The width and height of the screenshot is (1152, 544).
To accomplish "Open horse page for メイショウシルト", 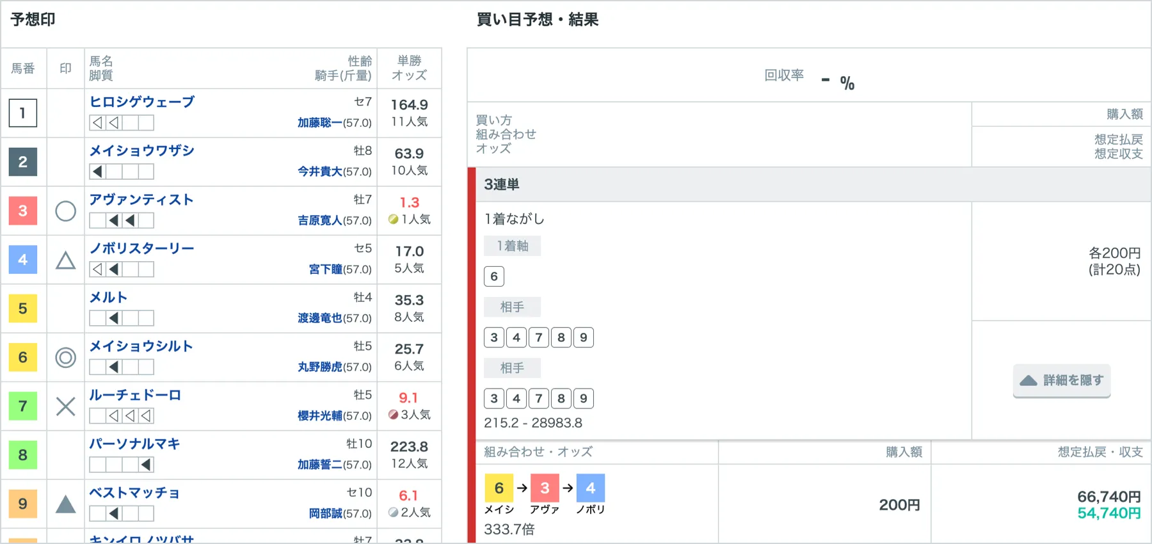I will point(141,346).
